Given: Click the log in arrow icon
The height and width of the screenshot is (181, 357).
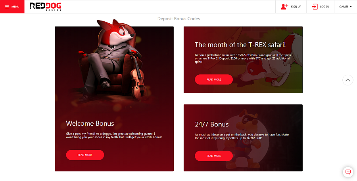Looking at the screenshot, I should pos(315,7).
